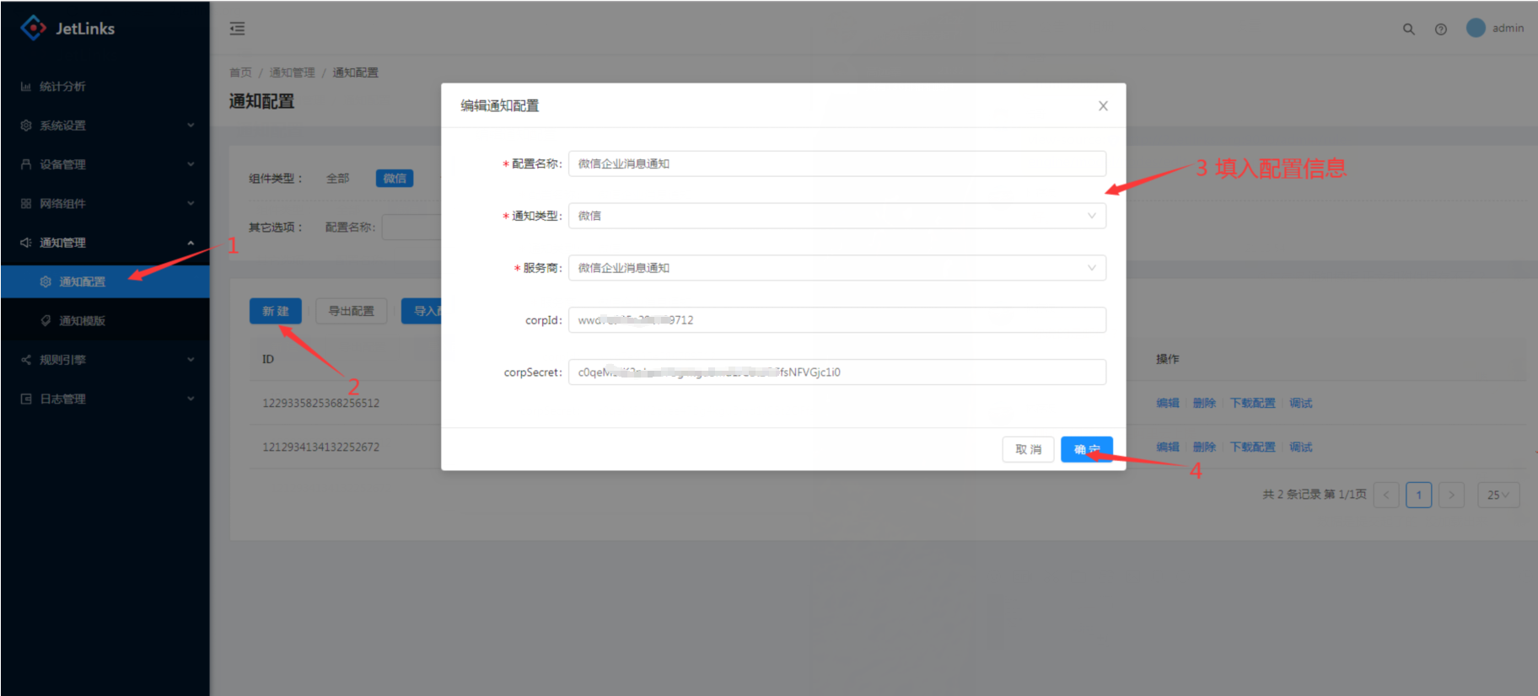Click the 通知管理 speaker icon
The image size is (1538, 696).
(26, 243)
